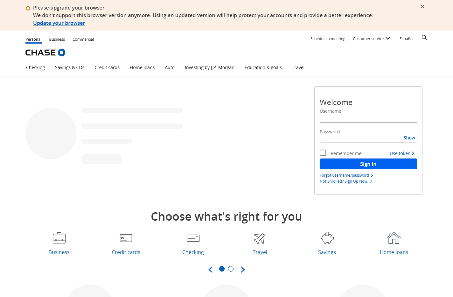
Task: Click the Business briefcase icon
Action: click(x=59, y=238)
